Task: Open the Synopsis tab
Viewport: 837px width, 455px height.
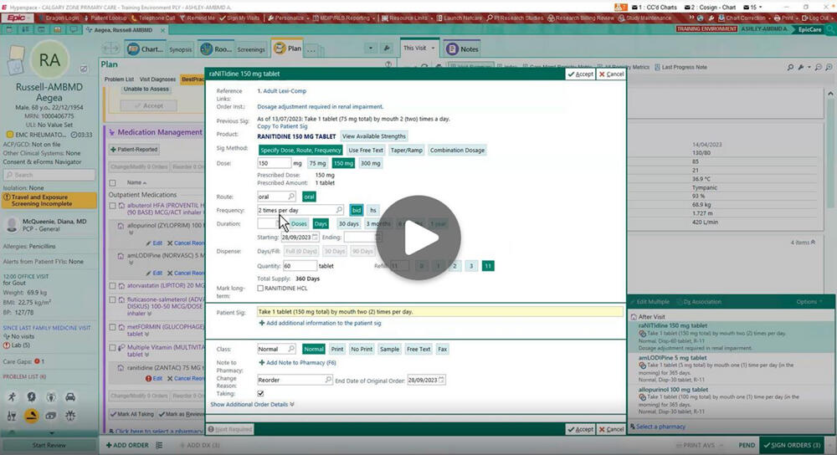Action: tap(180, 49)
